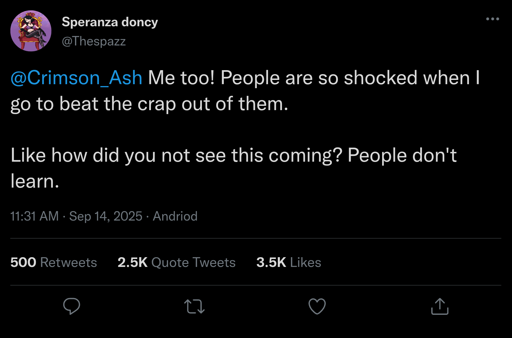Open the share tweet icon
512x338 pixels.
(x=440, y=306)
